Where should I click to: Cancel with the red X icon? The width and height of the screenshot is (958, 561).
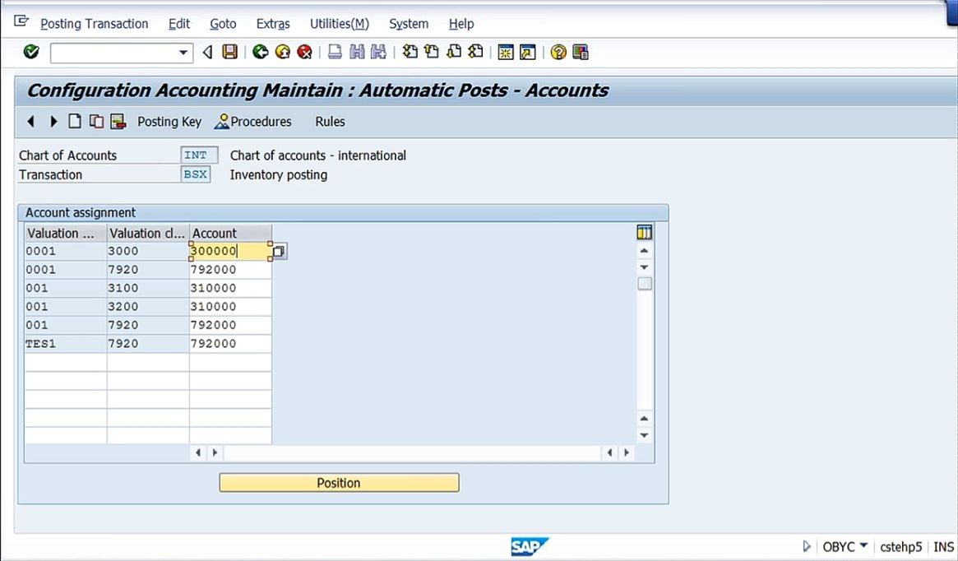coord(304,52)
